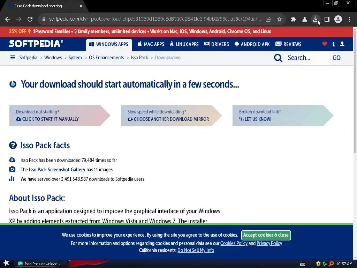Go to System breadcrumb link
357x268 pixels.
point(75,58)
